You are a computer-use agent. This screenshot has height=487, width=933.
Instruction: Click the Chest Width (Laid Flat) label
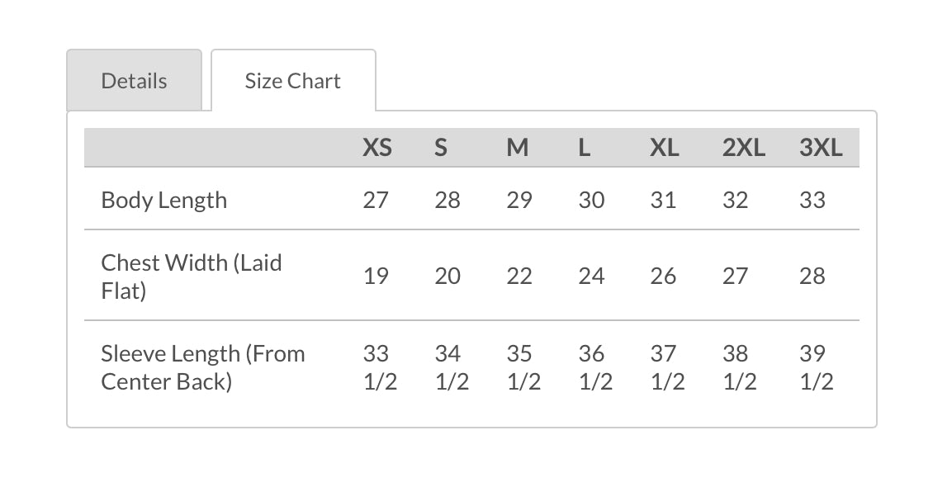(192, 276)
